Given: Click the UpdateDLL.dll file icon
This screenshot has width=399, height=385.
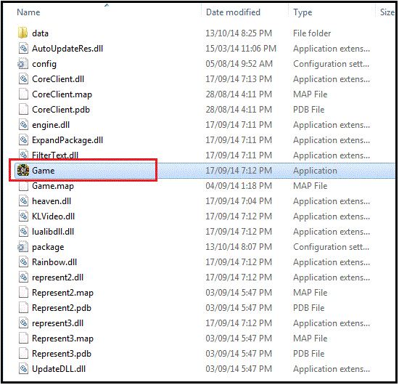Looking at the screenshot, I should click(x=23, y=369).
